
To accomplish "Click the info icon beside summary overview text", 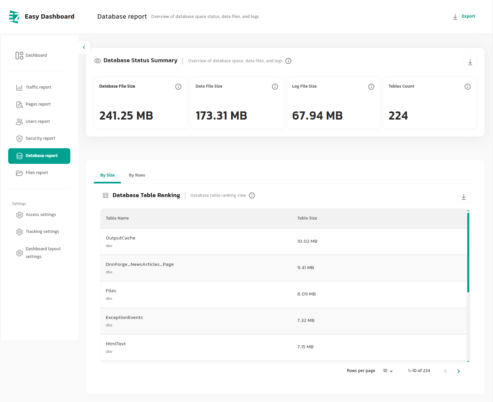I will pos(288,61).
